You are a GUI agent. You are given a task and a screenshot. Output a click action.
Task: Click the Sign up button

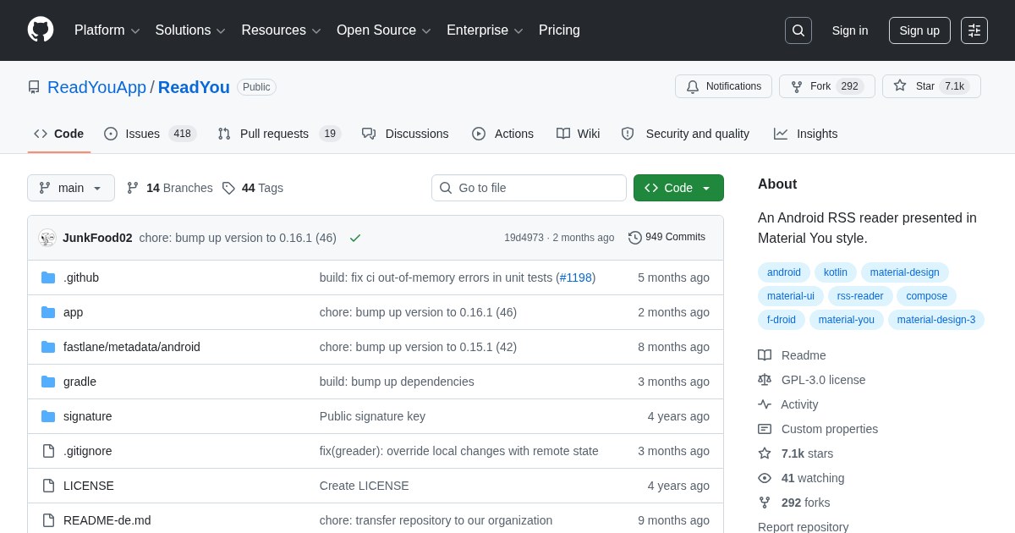point(919,30)
